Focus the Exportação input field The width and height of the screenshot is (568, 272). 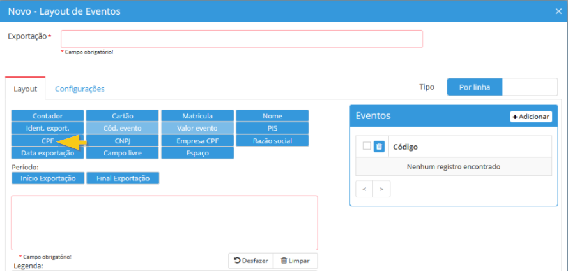[242, 39]
